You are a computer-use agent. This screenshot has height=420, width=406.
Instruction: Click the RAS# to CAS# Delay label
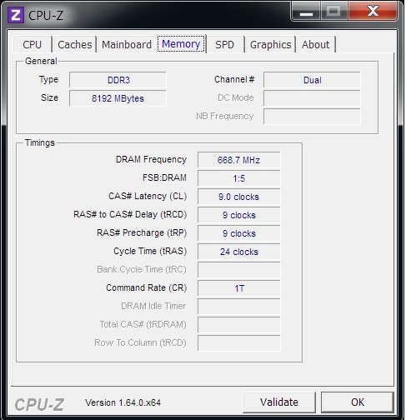pos(130,214)
